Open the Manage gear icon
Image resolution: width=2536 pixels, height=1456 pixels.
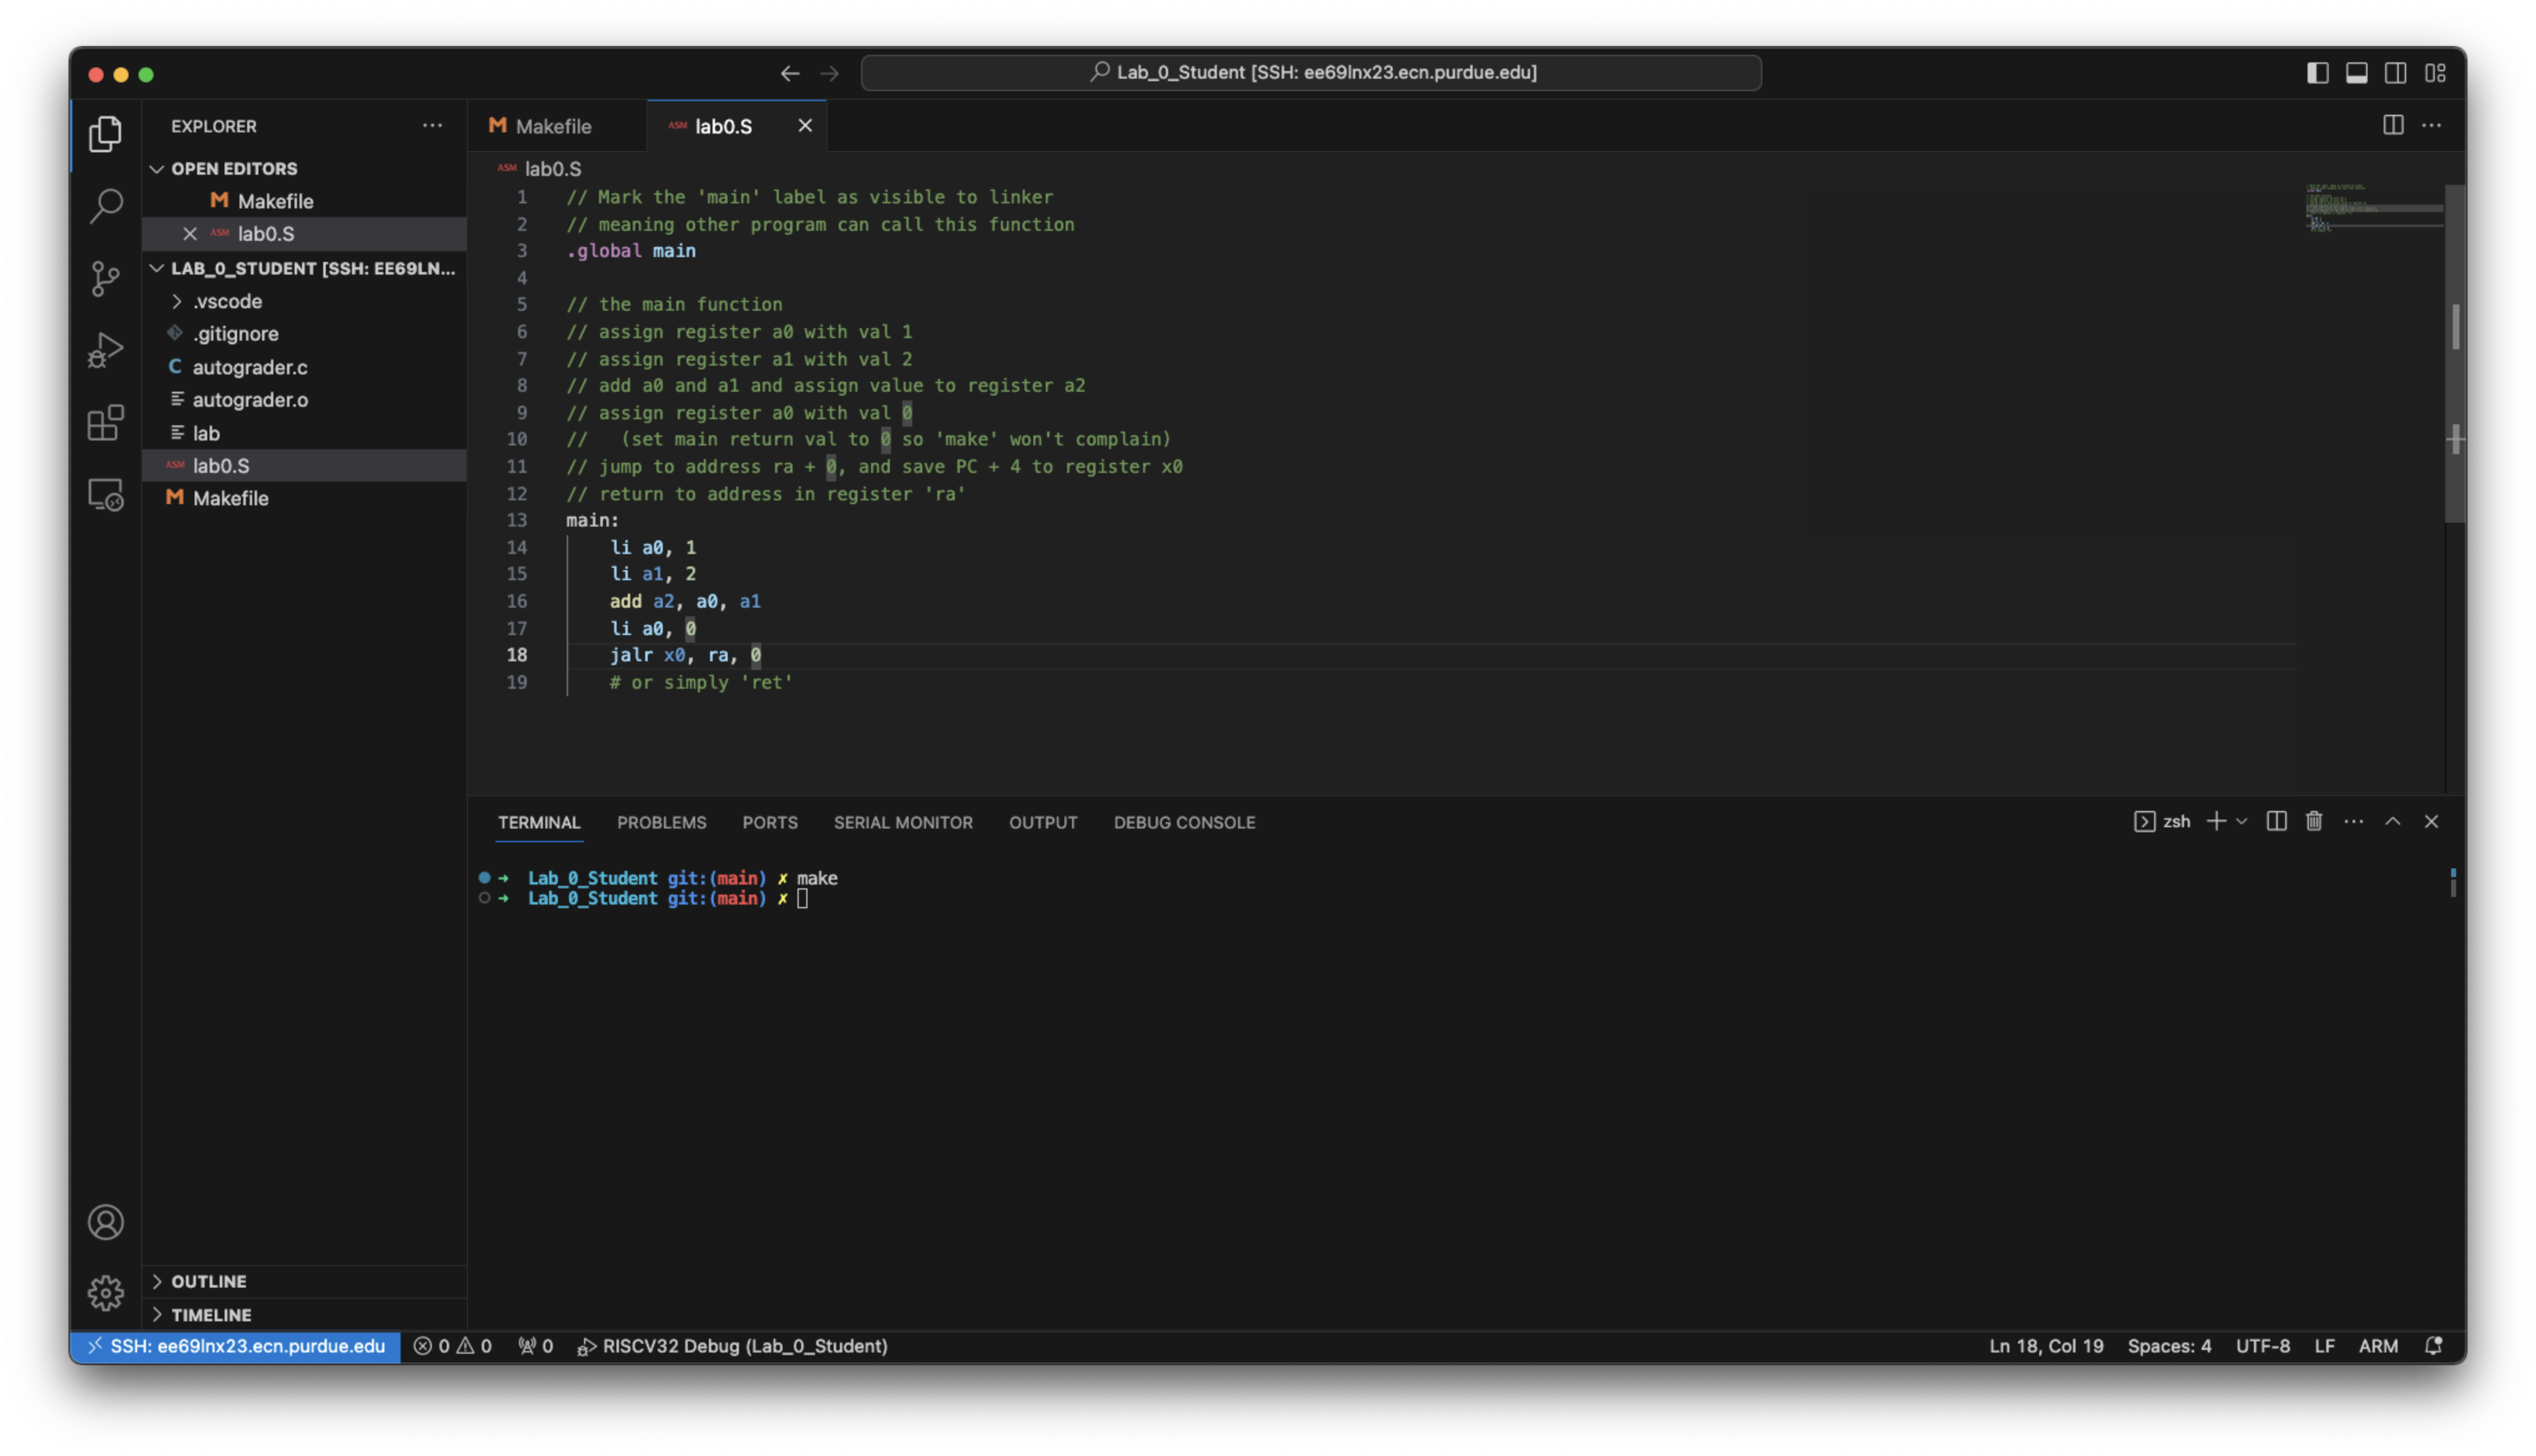tap(105, 1292)
